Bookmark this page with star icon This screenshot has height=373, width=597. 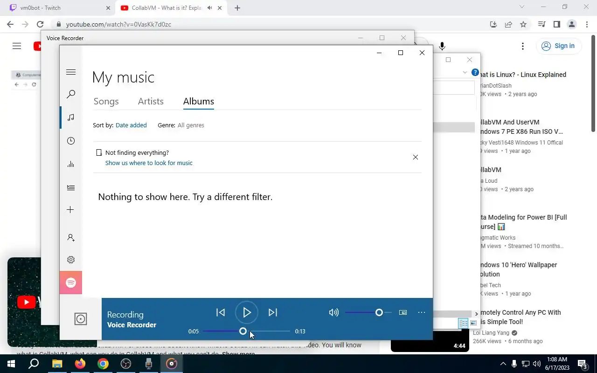[x=523, y=24]
